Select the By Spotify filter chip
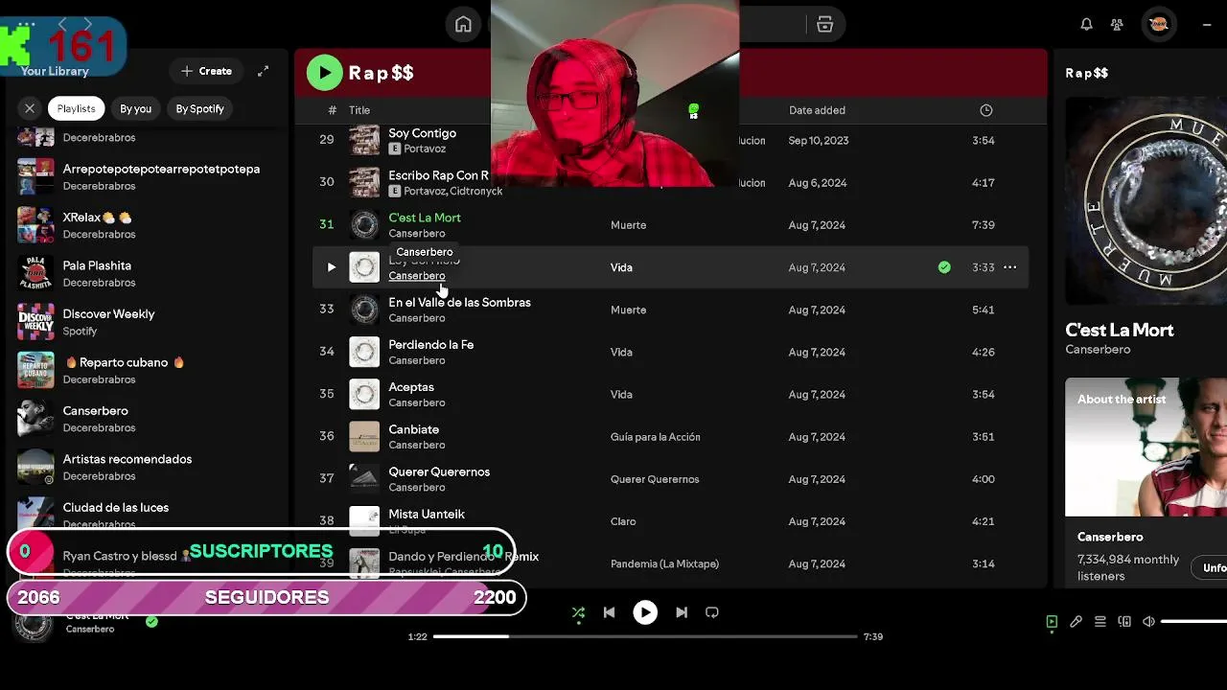1227x690 pixels. coord(199,108)
